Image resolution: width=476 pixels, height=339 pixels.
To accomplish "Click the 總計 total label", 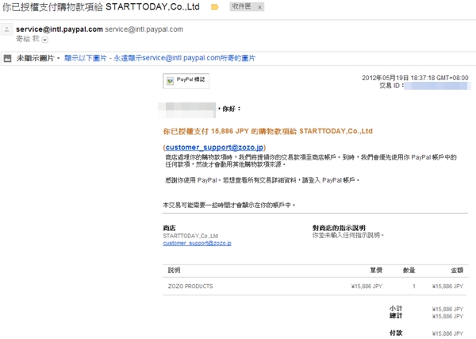I will pyautogui.click(x=396, y=316).
